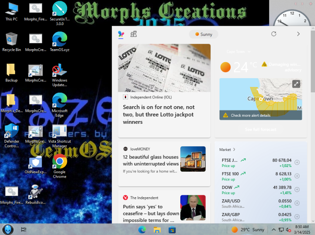Add ZAR/GBP to watchlist

pyautogui.click(x=297, y=217)
